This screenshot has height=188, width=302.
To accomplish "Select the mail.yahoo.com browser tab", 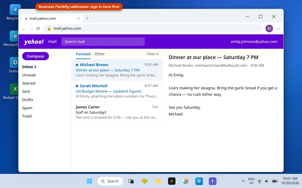I will point(52,19).
